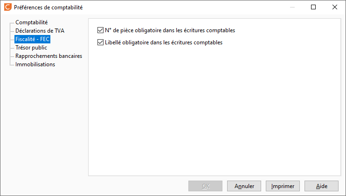Cancel with the Annuler button

(244, 186)
